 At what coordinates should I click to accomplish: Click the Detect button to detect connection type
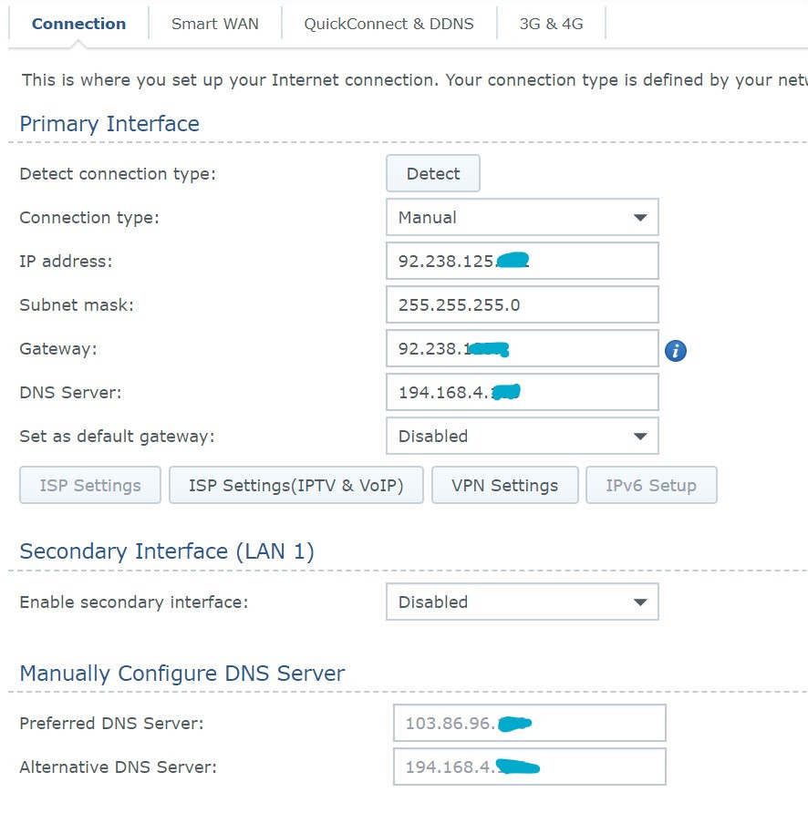coord(432,173)
